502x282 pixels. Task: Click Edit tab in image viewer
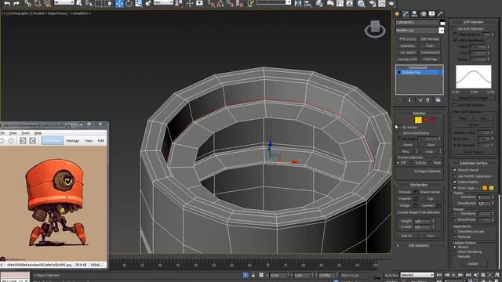[x=101, y=141]
